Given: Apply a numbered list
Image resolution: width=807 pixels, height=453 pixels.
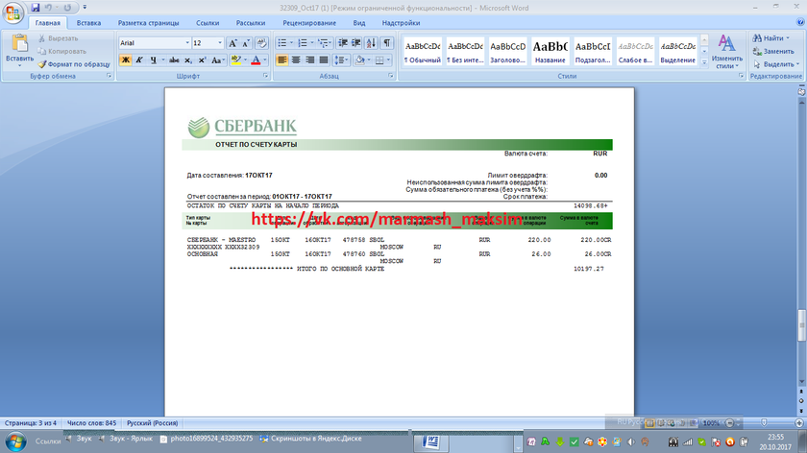Looking at the screenshot, I should click(302, 43).
